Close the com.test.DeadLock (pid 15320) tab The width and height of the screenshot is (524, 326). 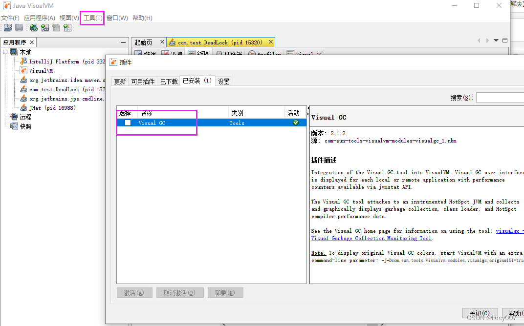click(x=271, y=41)
